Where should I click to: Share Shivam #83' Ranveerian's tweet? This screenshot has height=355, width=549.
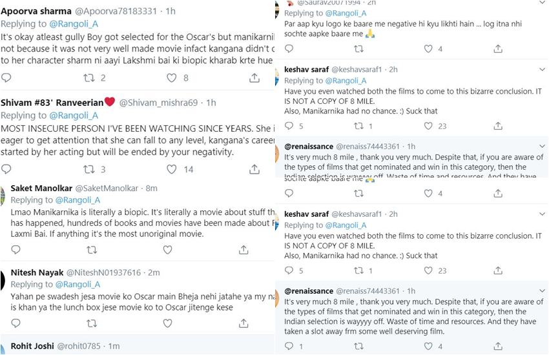click(x=254, y=169)
